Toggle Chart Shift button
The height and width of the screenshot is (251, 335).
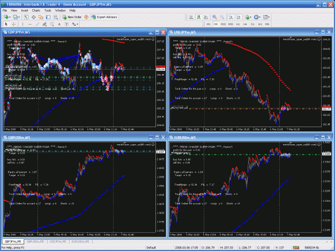[239, 17]
